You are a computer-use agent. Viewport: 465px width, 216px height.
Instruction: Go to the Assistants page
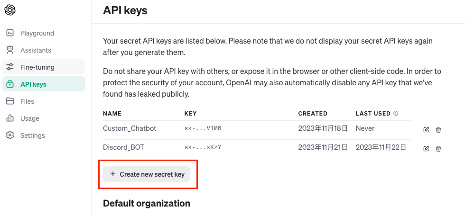(36, 50)
